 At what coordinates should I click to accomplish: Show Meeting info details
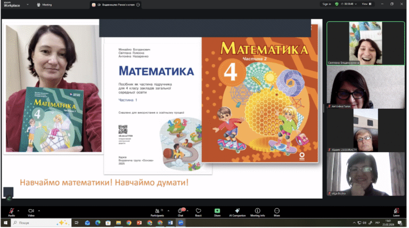[258, 213]
